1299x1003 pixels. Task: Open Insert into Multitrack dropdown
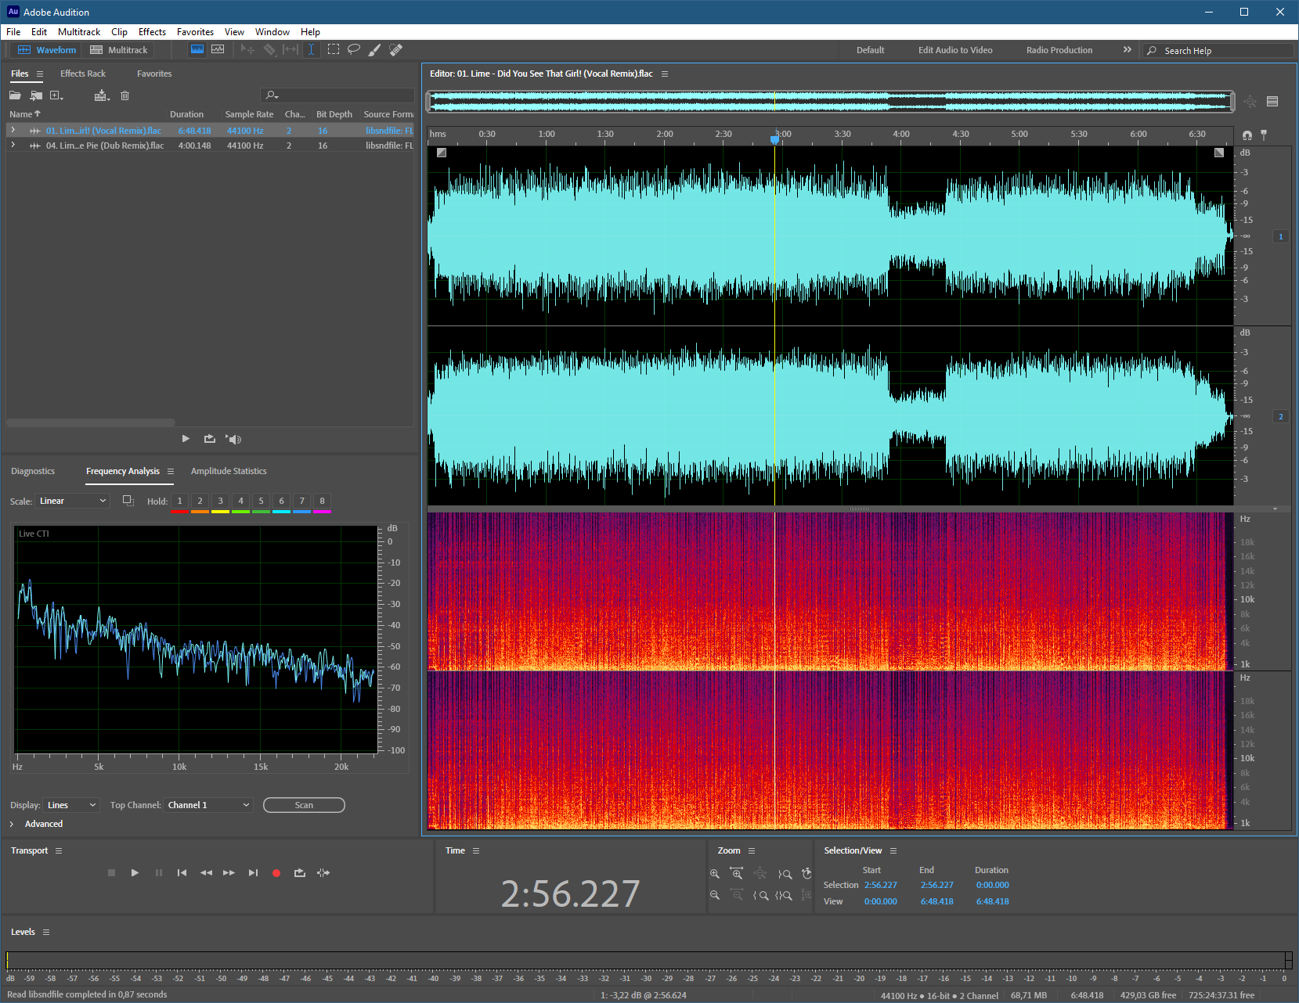pos(102,95)
